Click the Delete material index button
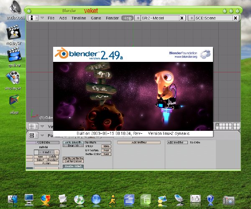This screenshot has width=251, height=209. point(53,157)
